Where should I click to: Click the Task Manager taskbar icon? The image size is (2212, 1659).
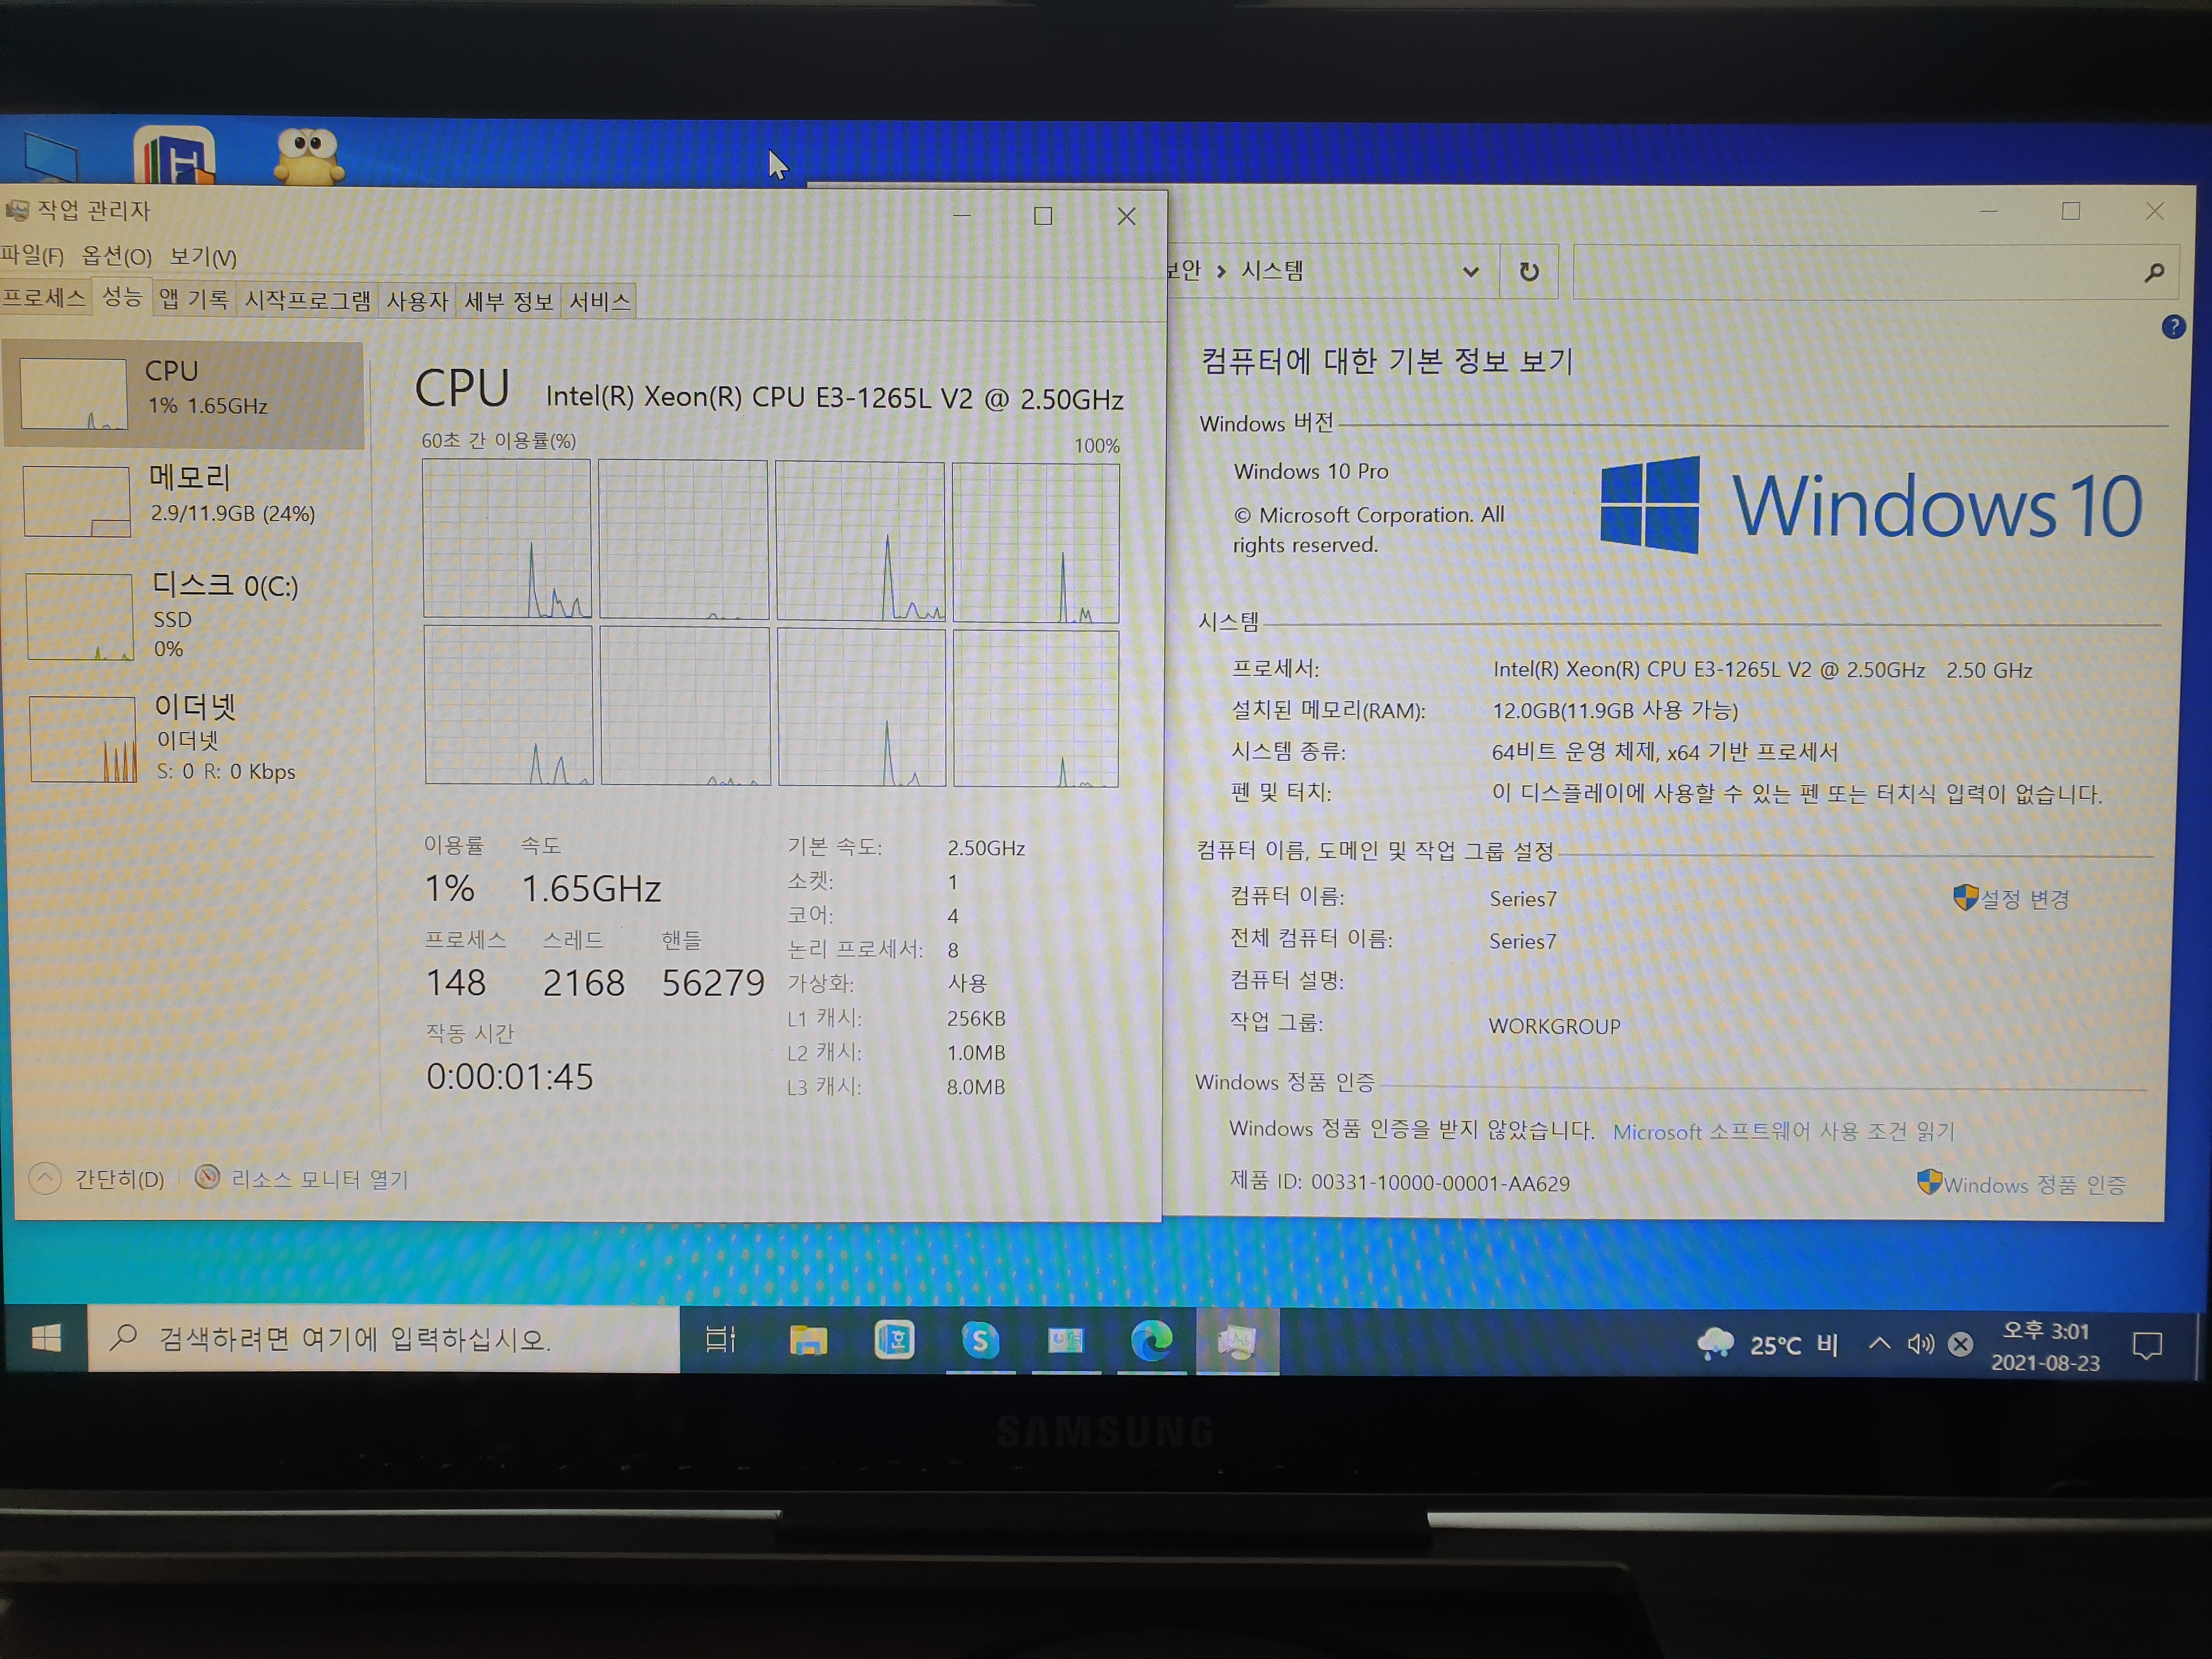pos(1238,1341)
